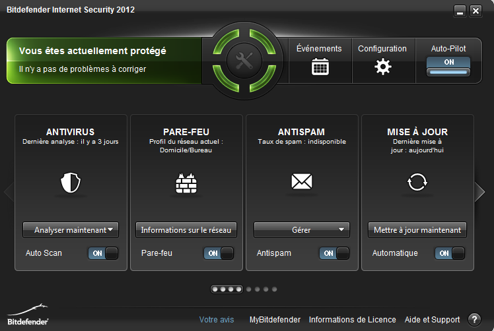
Task: Toggle the Pare-feu ON switch
Action: point(219,253)
